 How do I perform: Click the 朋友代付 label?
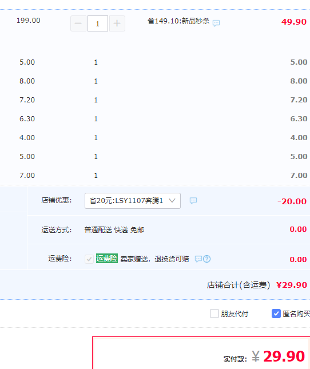tap(235, 314)
